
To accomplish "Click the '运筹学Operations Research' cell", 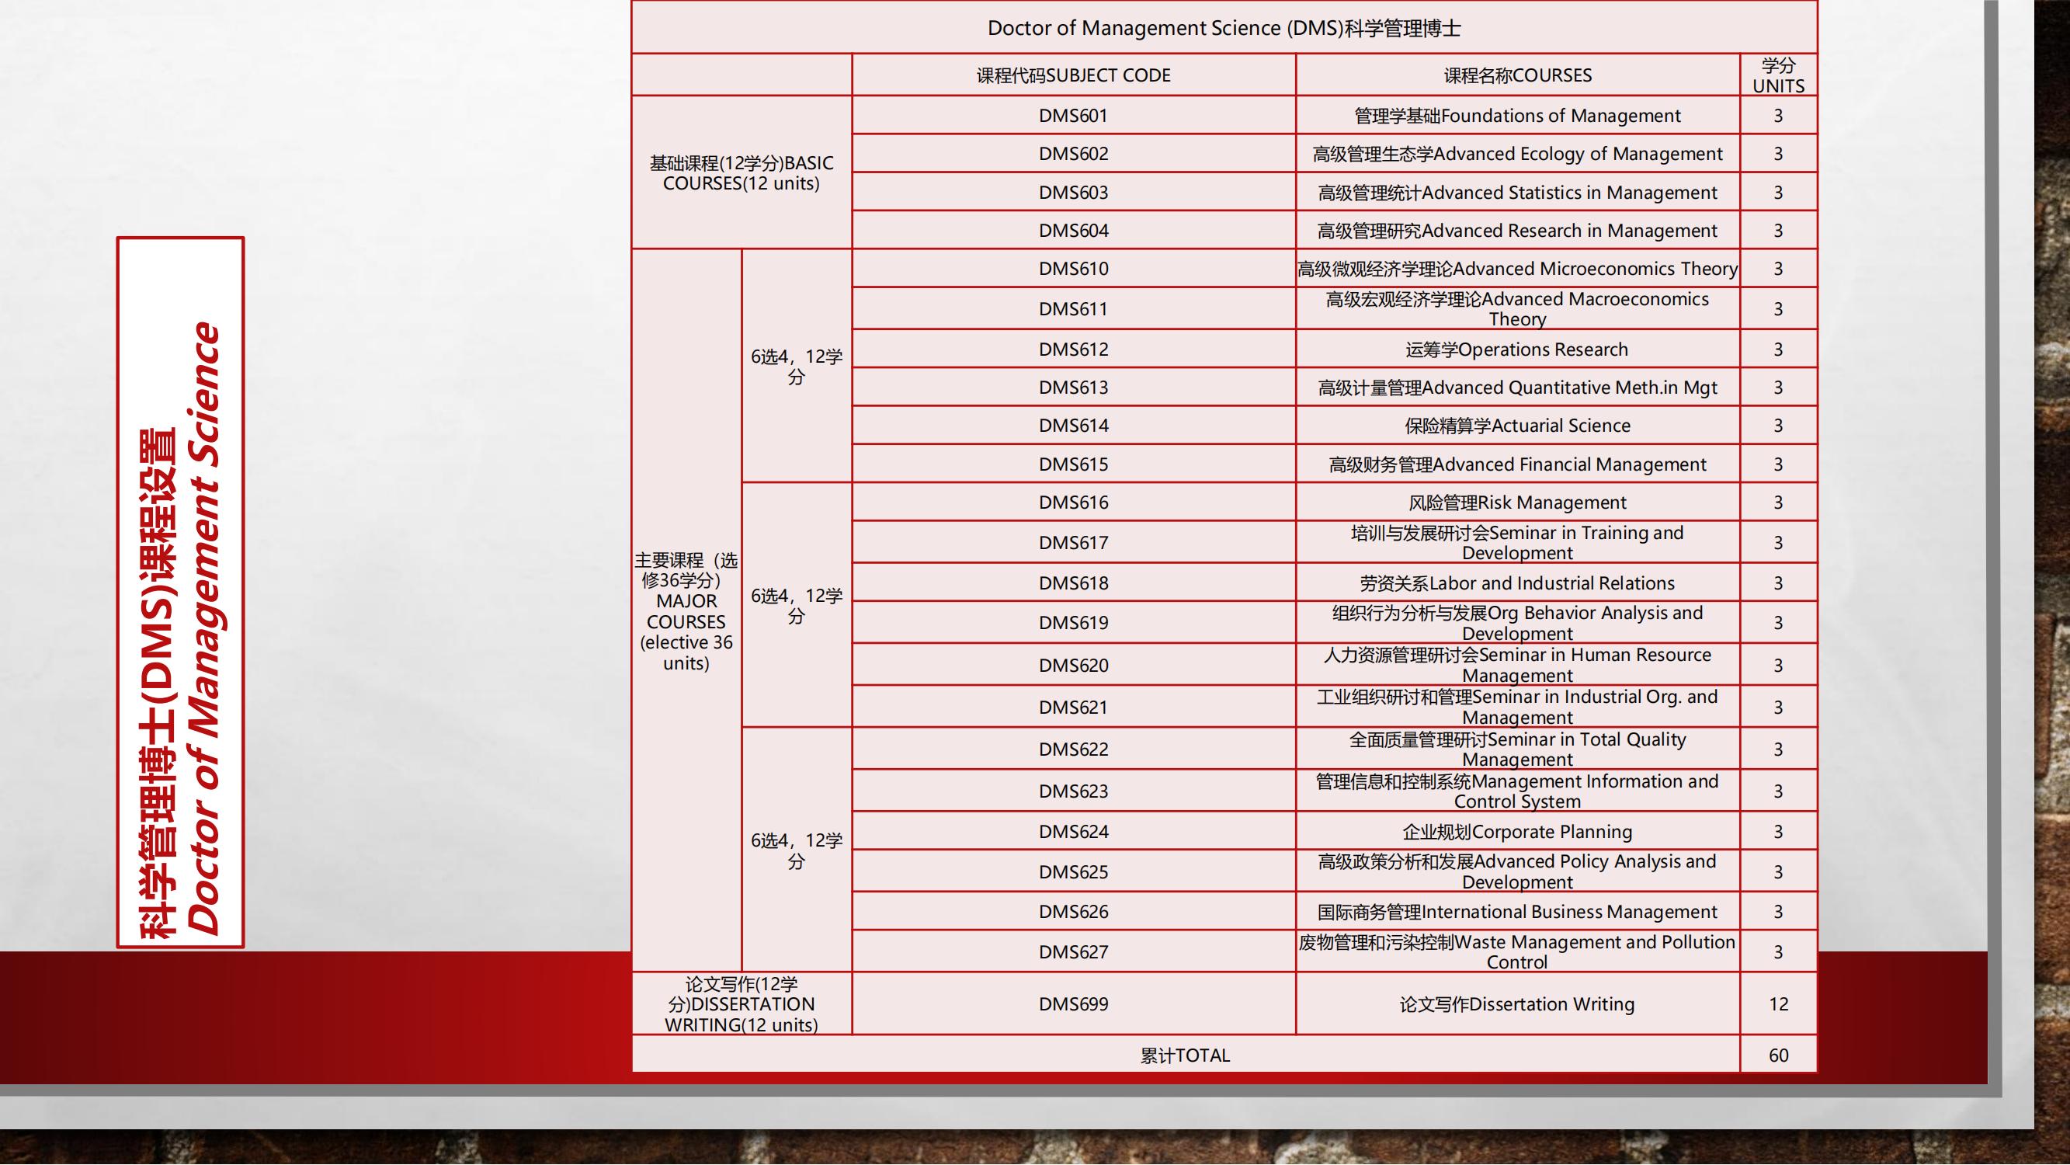I will (1517, 349).
